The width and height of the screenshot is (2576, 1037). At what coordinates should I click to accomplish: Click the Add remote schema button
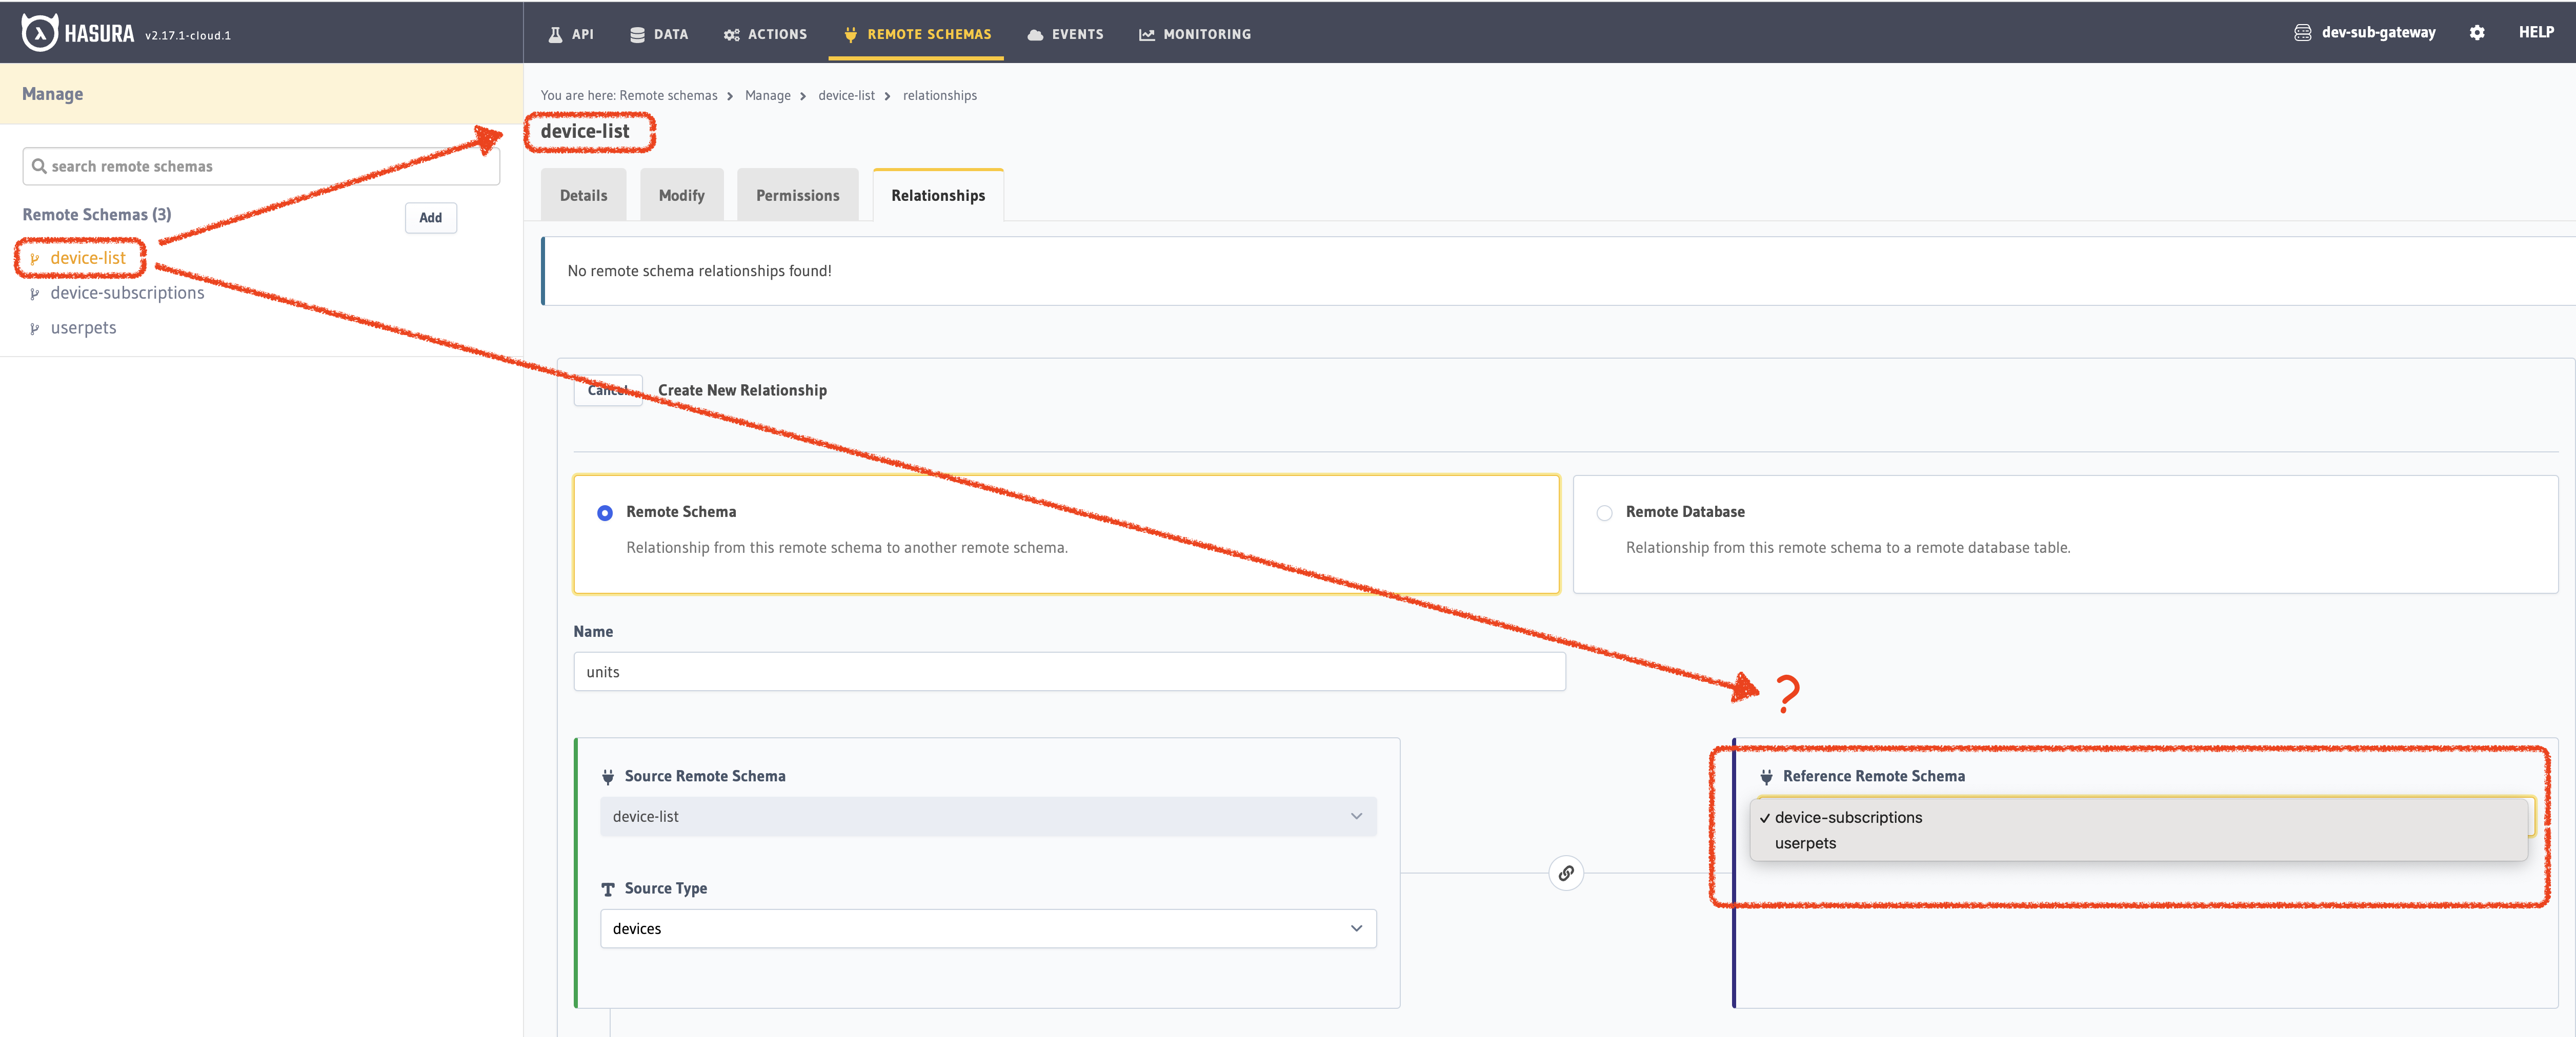click(431, 218)
